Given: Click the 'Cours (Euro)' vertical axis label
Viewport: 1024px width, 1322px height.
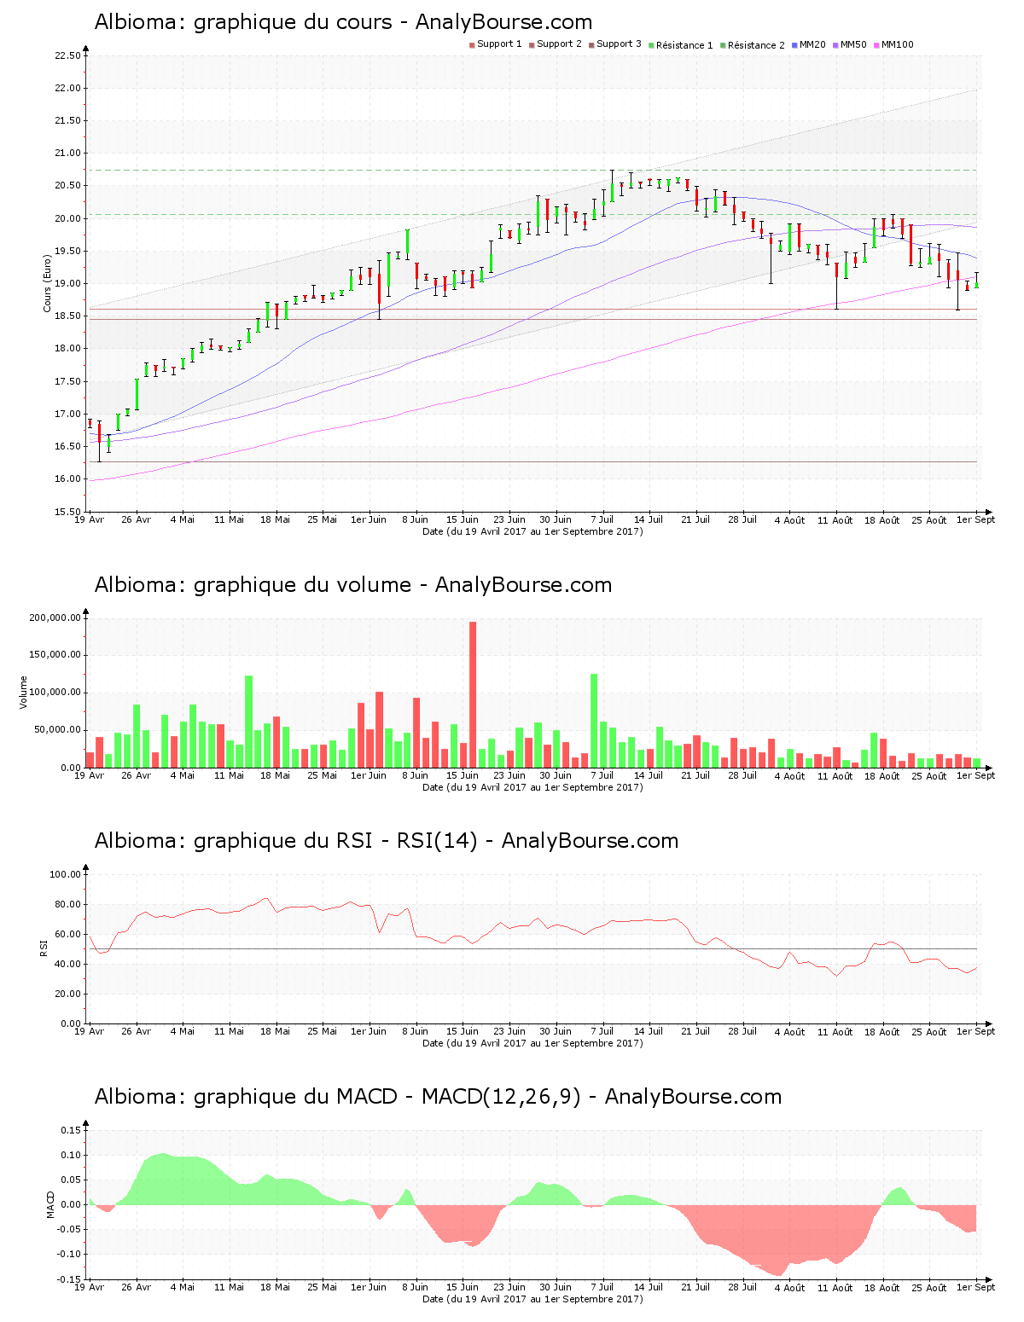Looking at the screenshot, I should coord(48,284).
